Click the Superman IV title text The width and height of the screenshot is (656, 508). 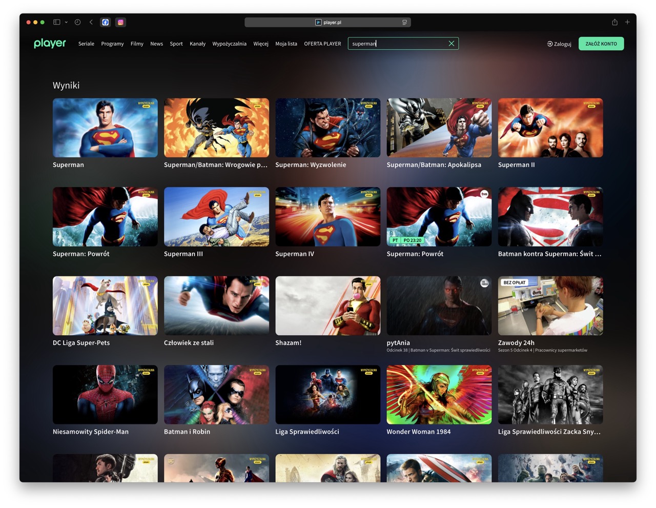point(295,254)
